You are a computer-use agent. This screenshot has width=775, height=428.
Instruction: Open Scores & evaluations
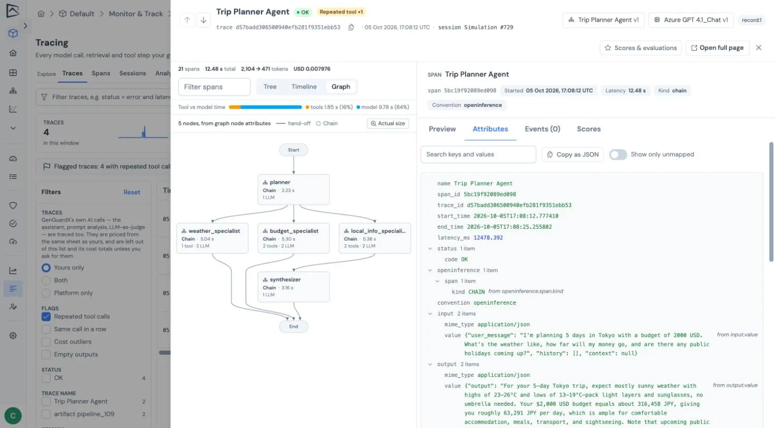pos(641,47)
